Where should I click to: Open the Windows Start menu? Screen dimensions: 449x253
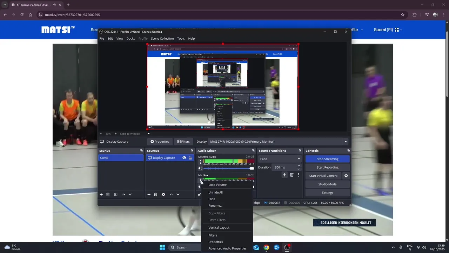click(x=162, y=247)
